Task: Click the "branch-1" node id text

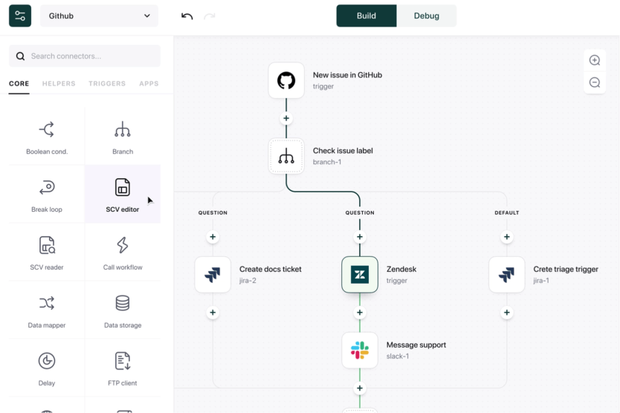Action: (327, 162)
